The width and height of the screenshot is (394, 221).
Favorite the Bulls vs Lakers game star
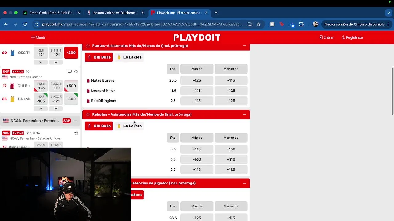(x=76, y=72)
